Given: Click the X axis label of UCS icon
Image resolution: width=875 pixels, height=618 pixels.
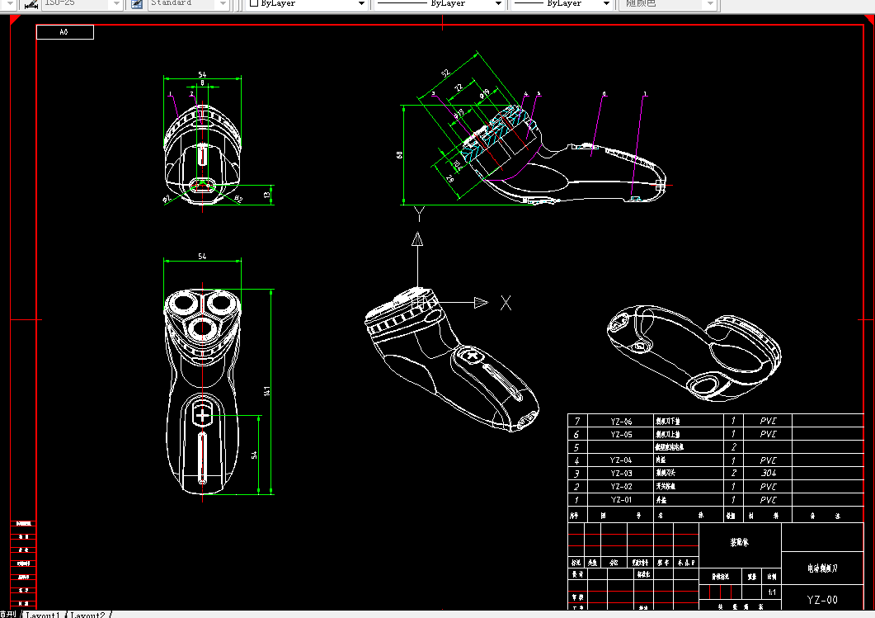Looking at the screenshot, I should tap(506, 303).
